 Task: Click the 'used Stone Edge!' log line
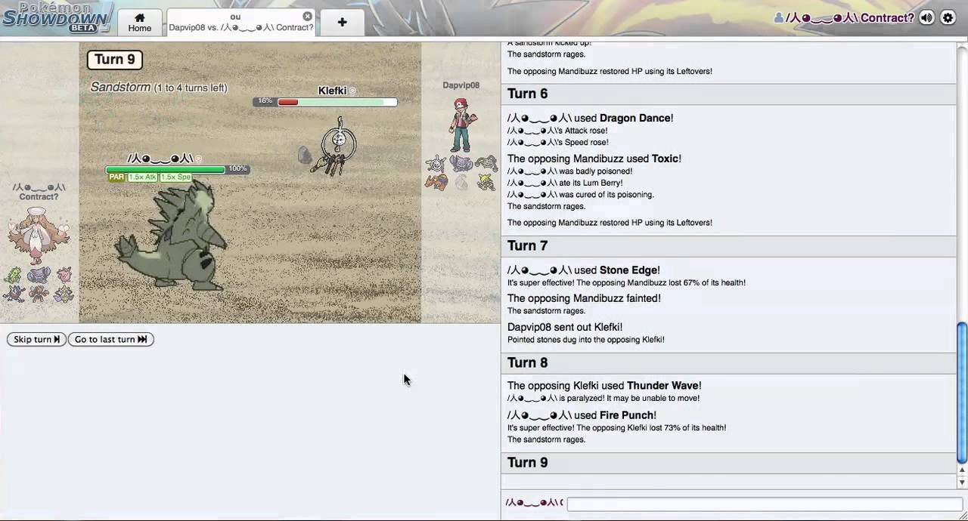(x=584, y=270)
